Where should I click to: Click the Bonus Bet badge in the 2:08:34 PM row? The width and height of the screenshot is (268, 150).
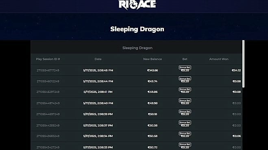(185, 133)
